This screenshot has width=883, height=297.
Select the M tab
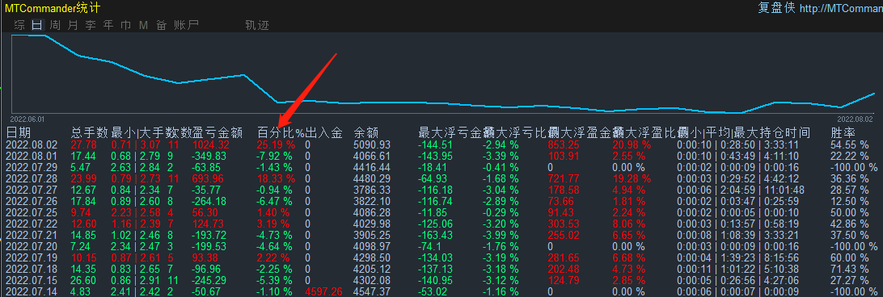point(143,25)
